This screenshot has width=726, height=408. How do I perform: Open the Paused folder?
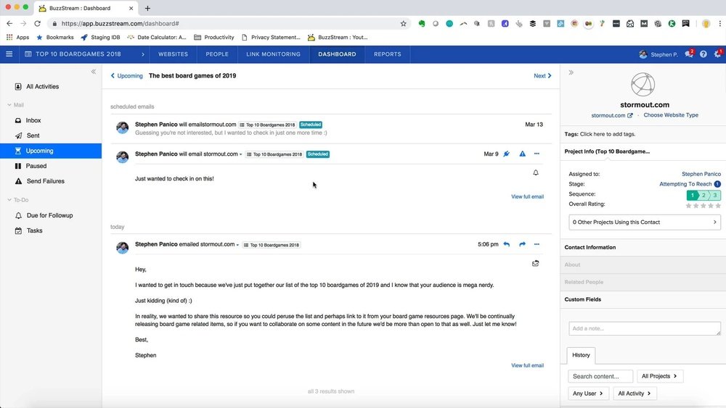click(x=36, y=166)
